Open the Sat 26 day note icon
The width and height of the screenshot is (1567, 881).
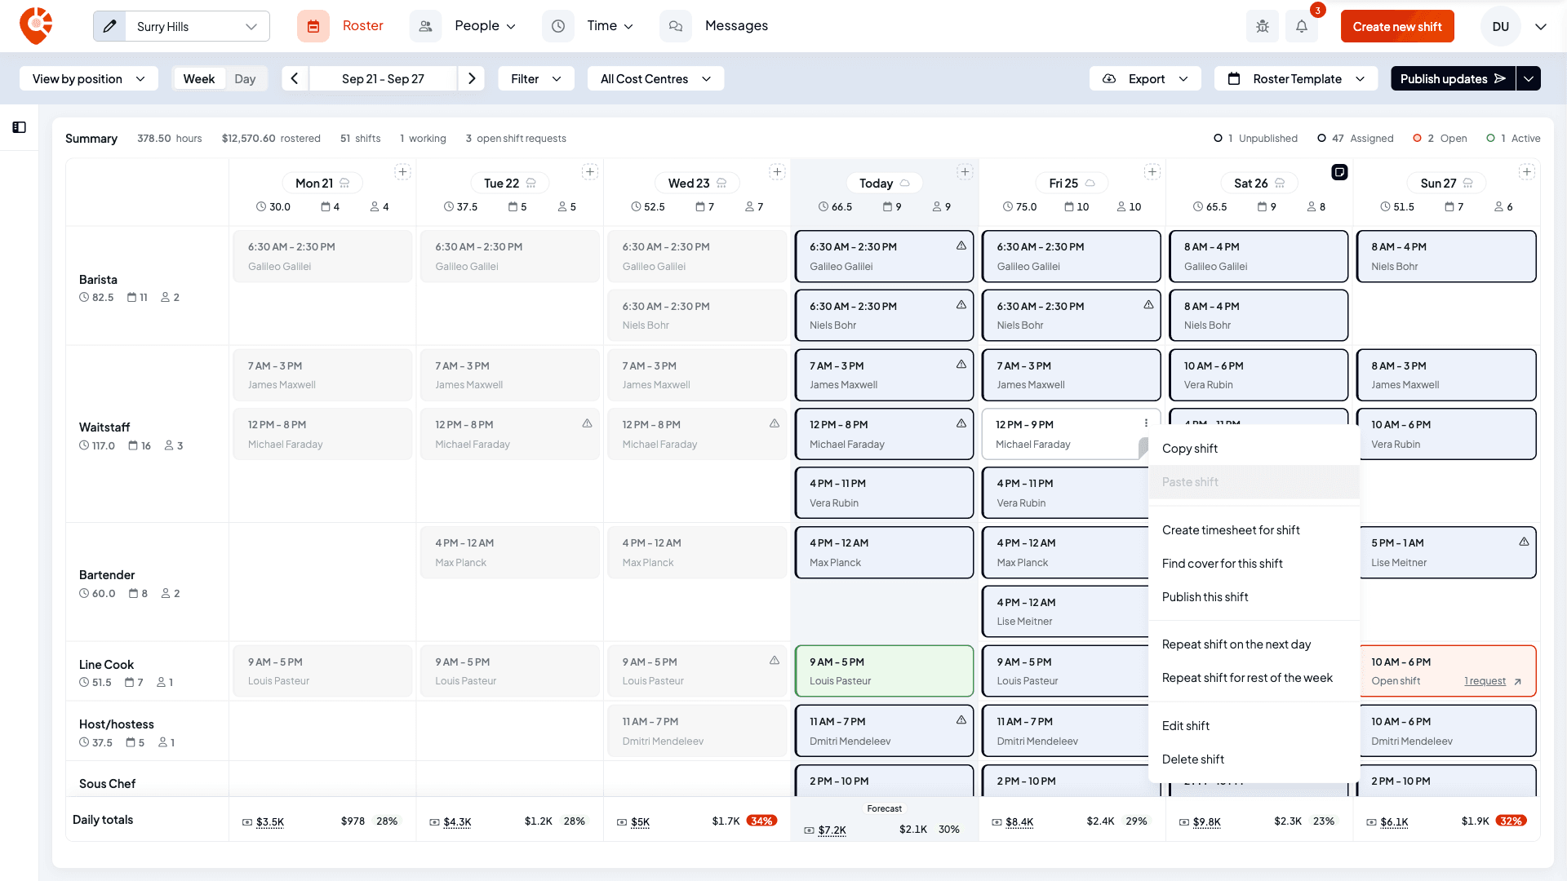(1339, 172)
